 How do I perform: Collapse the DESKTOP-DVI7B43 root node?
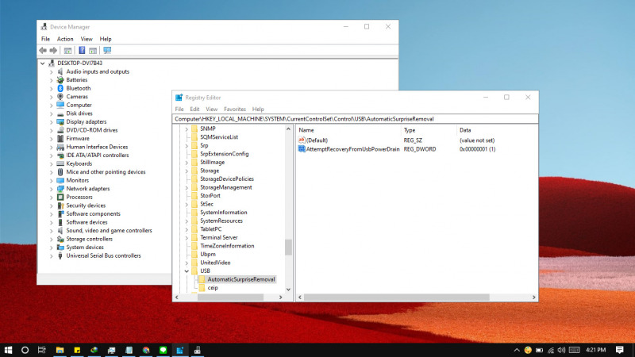43,63
